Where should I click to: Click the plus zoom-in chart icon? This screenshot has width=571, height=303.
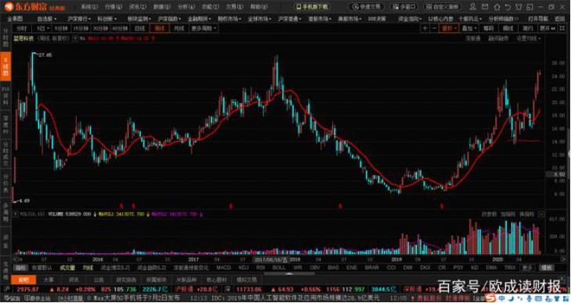pyautogui.click(x=426, y=28)
